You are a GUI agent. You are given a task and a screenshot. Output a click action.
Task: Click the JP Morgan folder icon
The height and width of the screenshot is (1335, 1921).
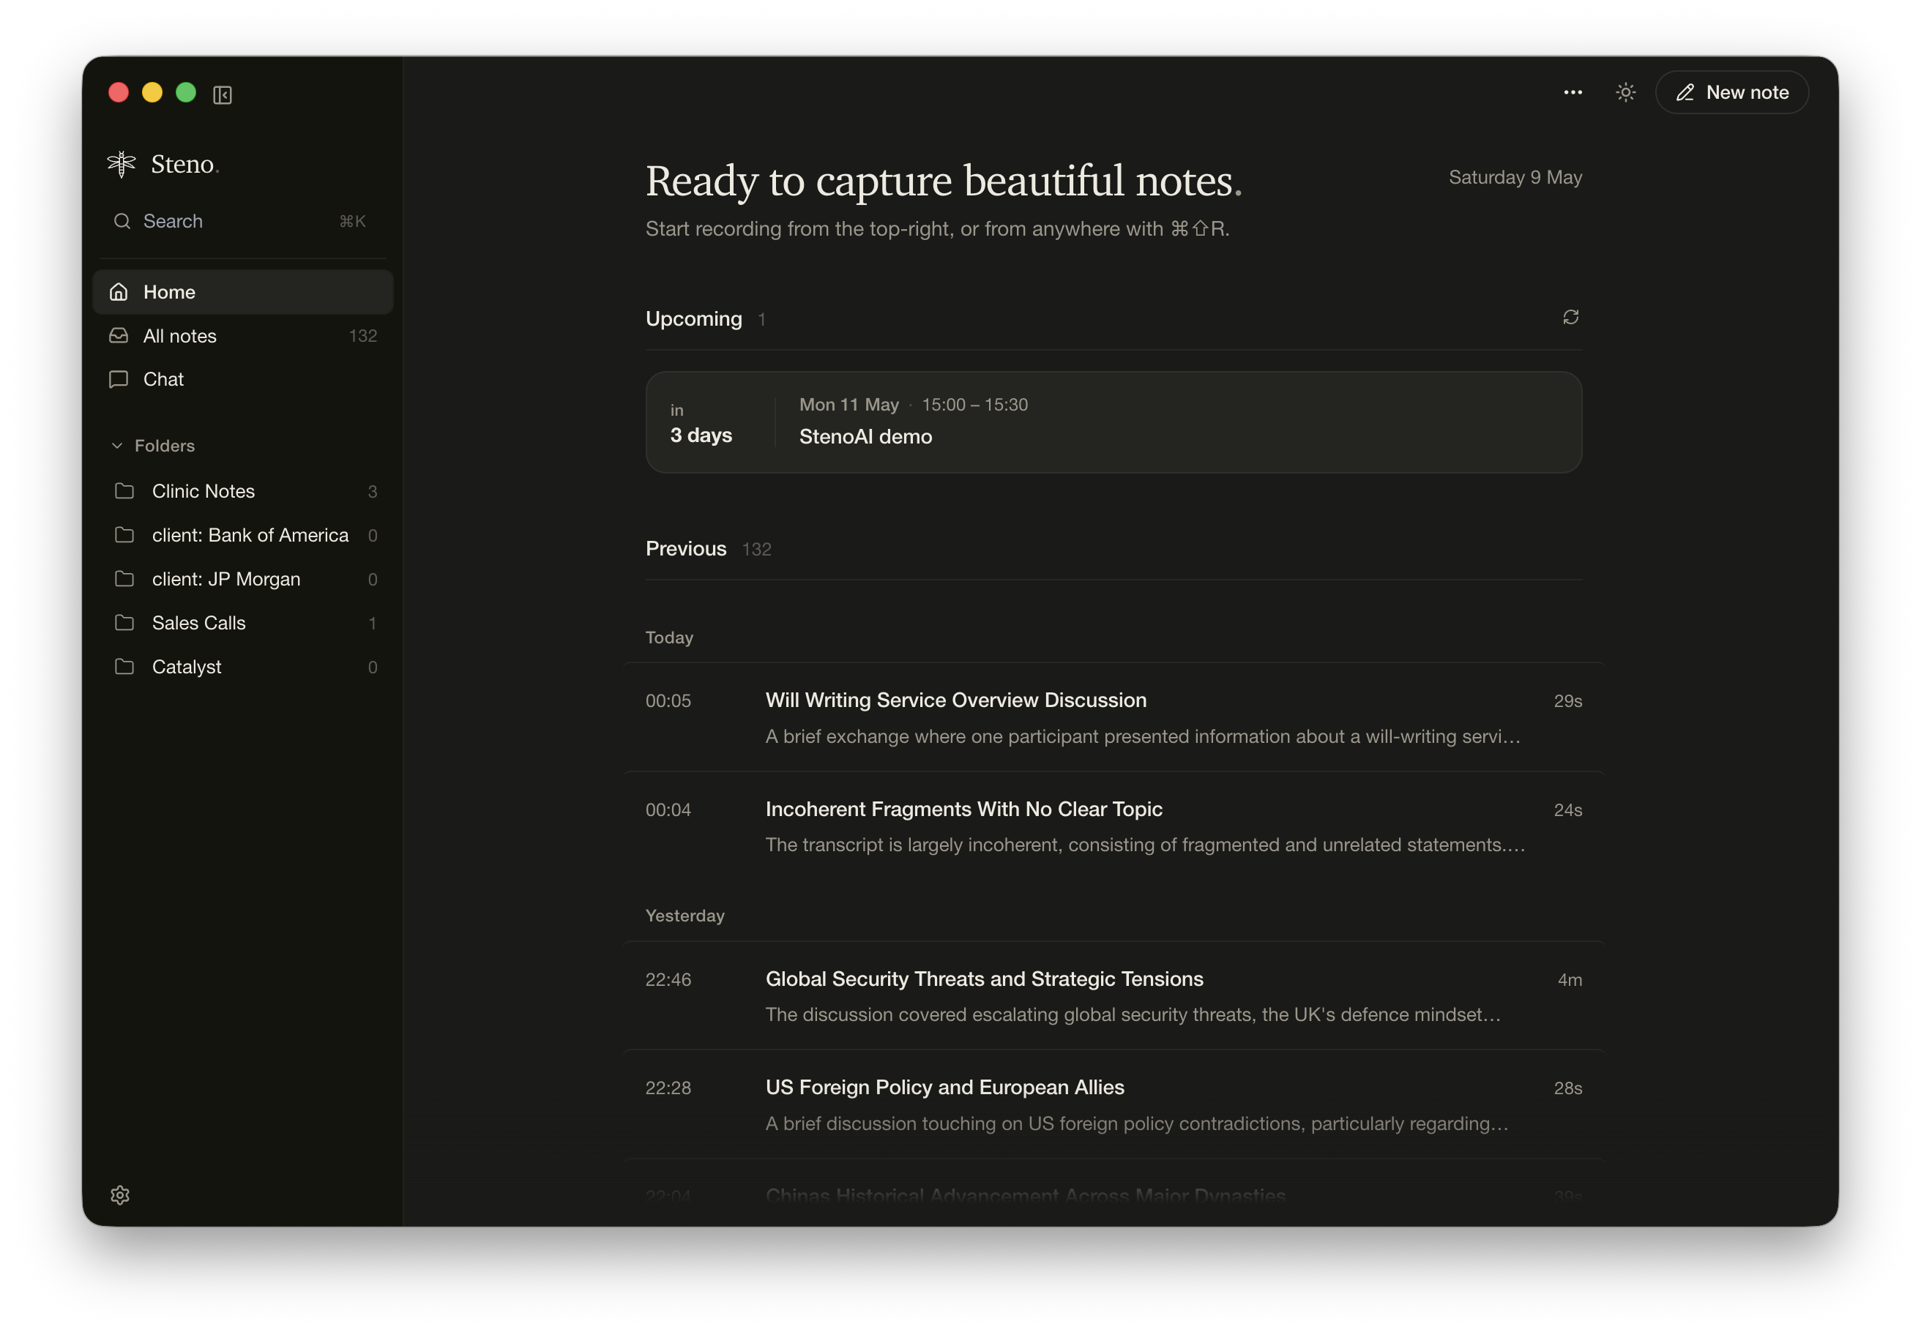click(x=124, y=579)
